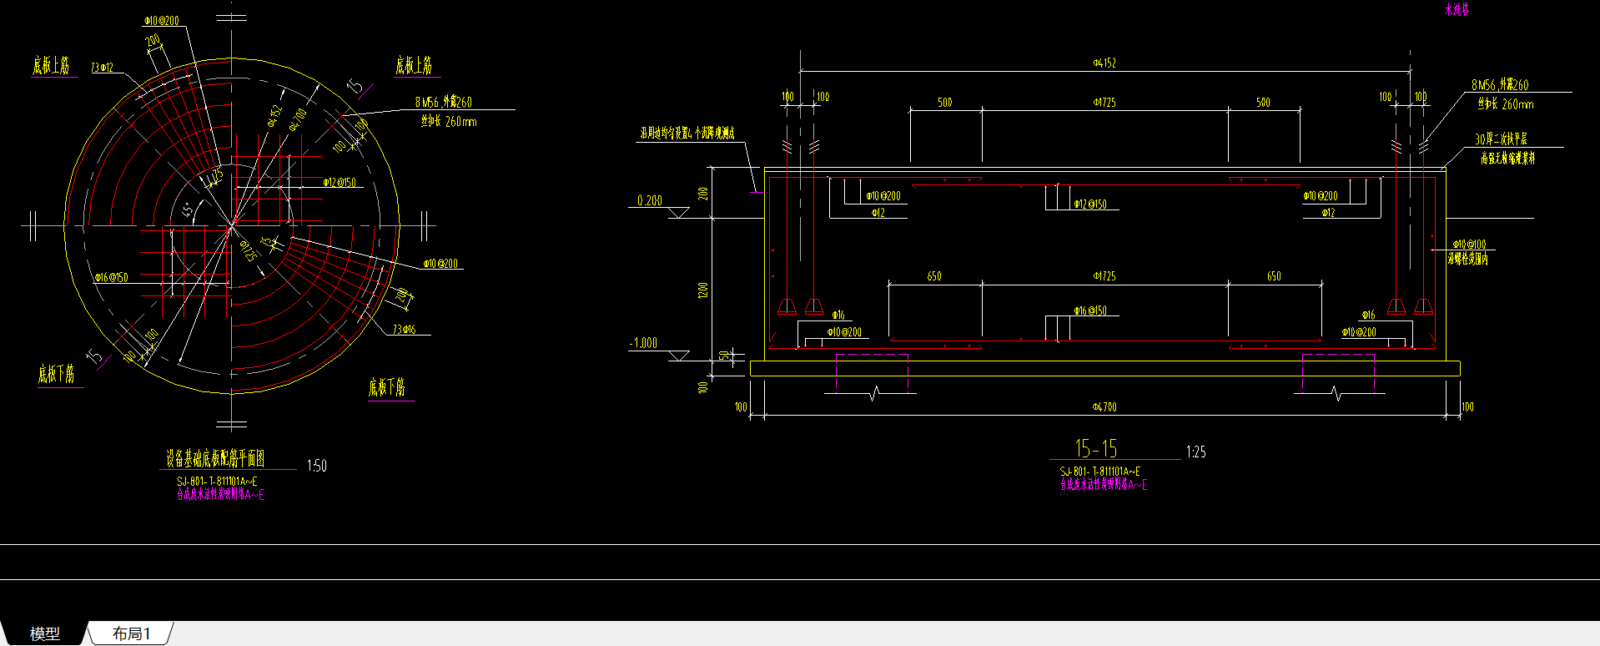Select the Φ10@100 label on section right
Image resolution: width=1600 pixels, height=646 pixels.
[1469, 245]
